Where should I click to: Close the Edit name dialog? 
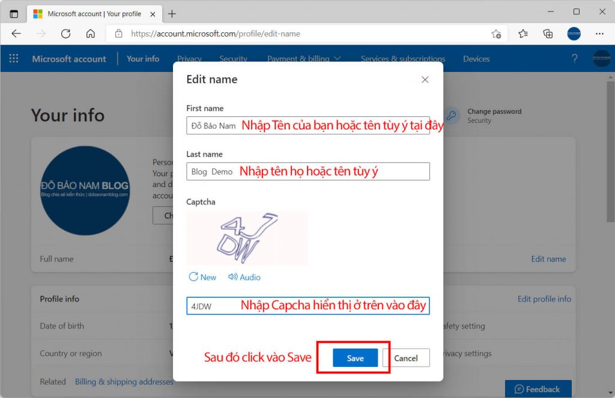(425, 80)
